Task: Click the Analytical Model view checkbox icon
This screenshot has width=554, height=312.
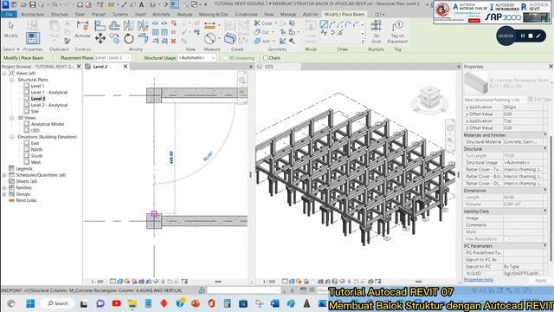Action: click(x=27, y=124)
